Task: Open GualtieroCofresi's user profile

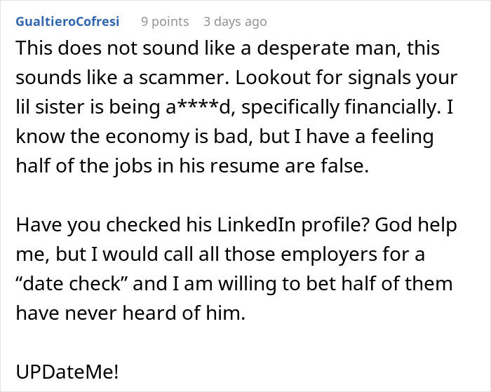Action: [67, 22]
